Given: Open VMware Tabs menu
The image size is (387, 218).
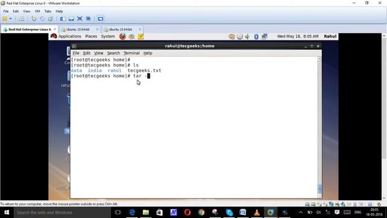Looking at the screenshot, I should [48, 12].
